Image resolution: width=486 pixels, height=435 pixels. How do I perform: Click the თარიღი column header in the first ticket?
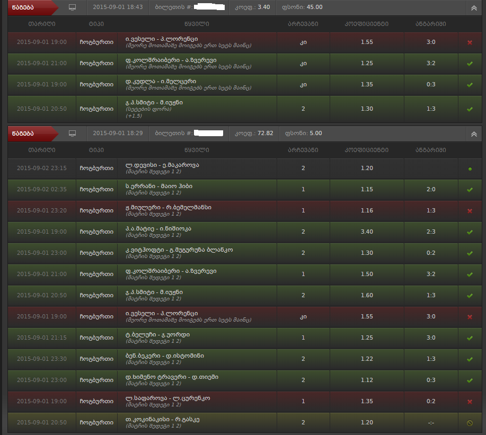(x=42, y=24)
